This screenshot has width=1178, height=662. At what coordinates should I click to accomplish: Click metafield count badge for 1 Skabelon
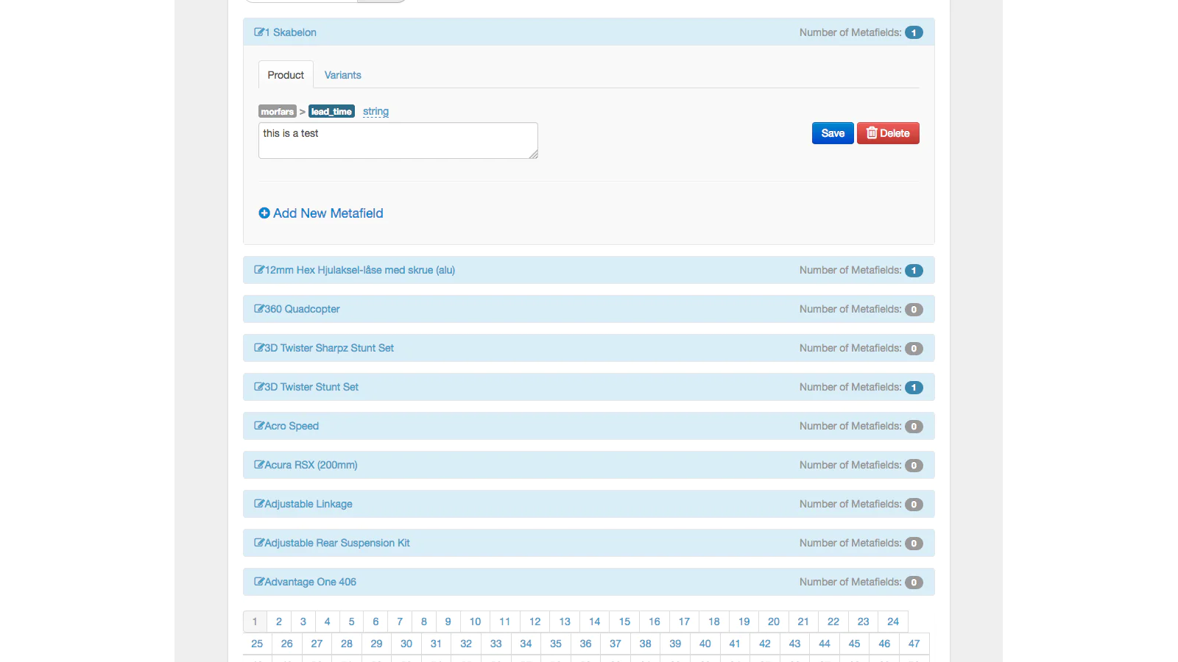(914, 32)
